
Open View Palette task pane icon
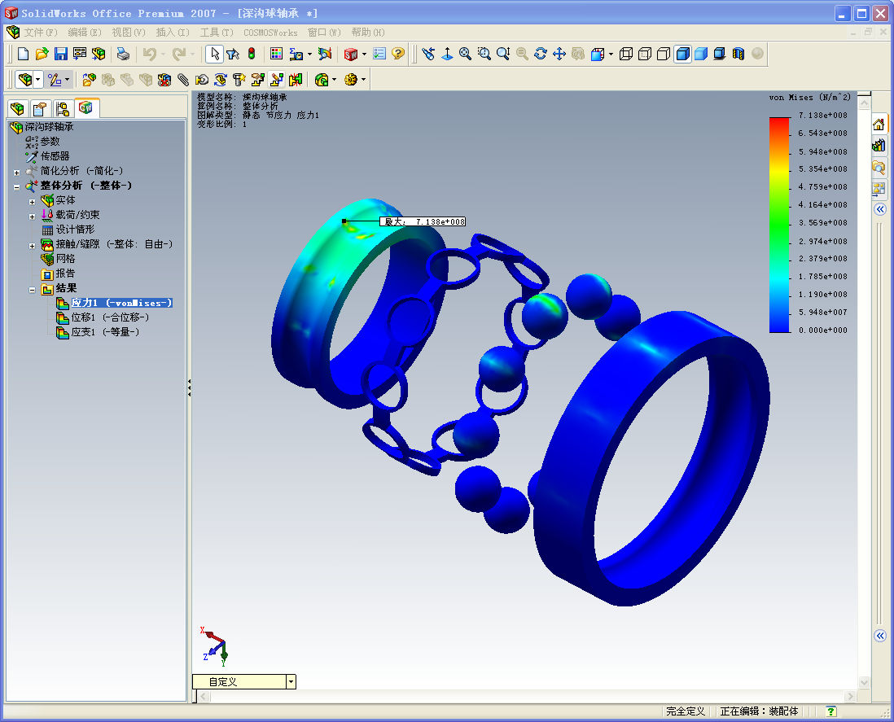coord(879,189)
